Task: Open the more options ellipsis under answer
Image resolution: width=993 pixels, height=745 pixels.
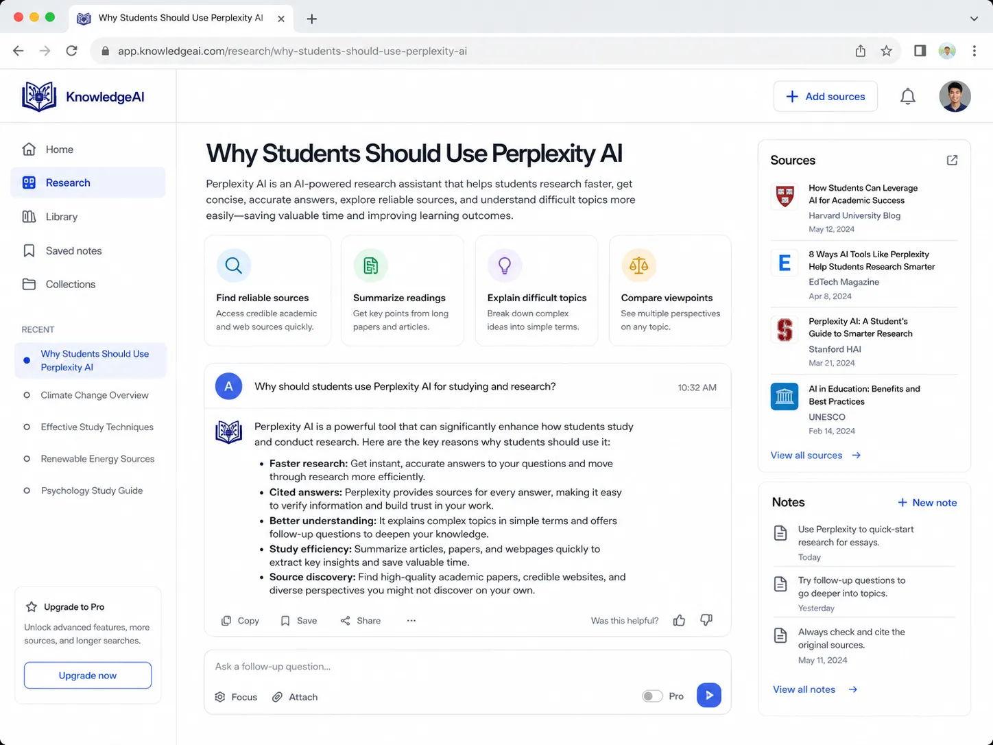Action: coord(411,620)
